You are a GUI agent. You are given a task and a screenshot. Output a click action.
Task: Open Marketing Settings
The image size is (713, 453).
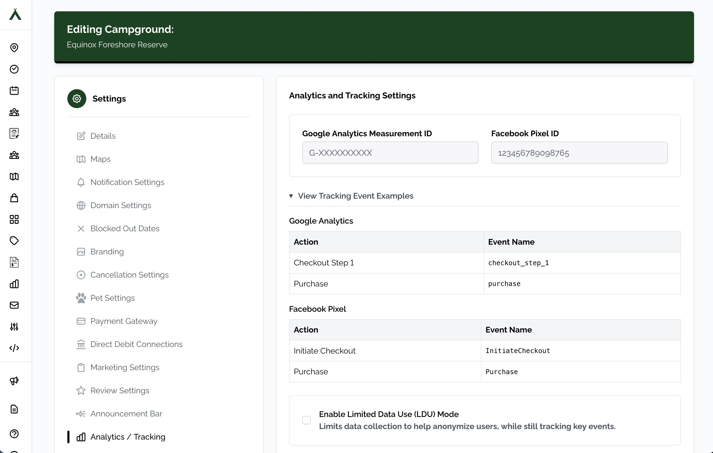(x=125, y=368)
